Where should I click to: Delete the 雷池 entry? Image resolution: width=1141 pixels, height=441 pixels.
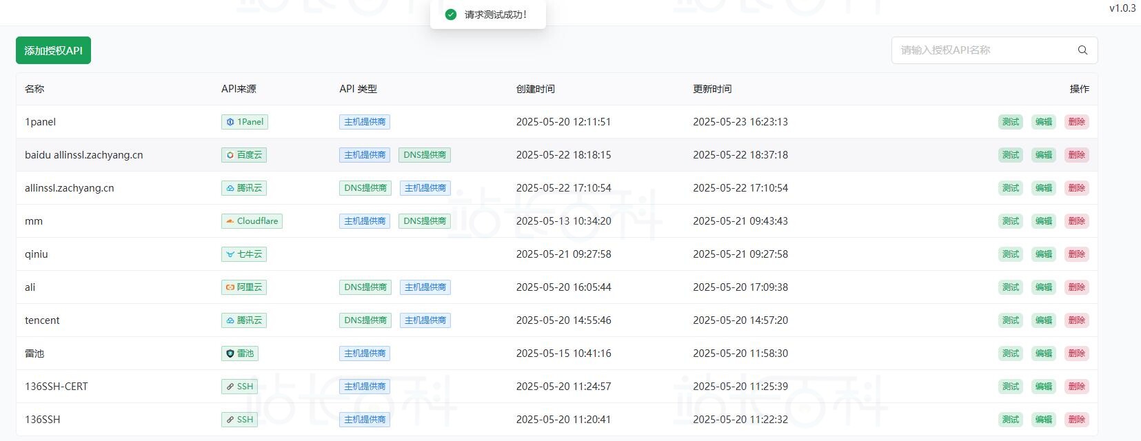point(1077,353)
